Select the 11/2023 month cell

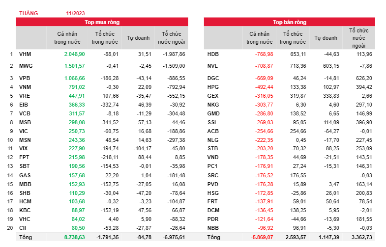[74, 13]
